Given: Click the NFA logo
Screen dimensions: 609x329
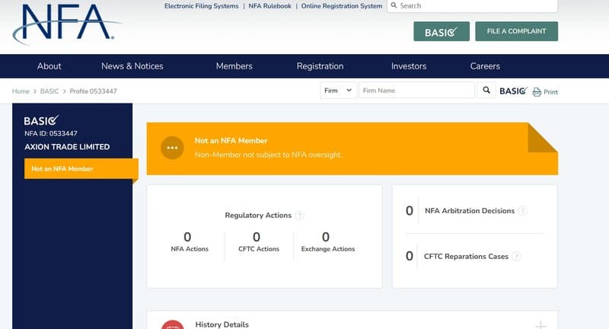Looking at the screenshot, I should tap(66, 24).
